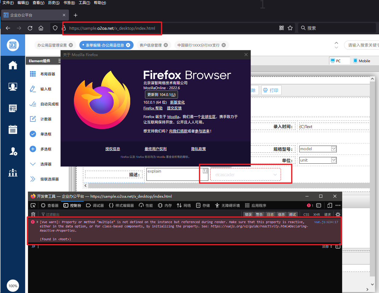The width and height of the screenshot is (379, 293).
Task: Open console settings gear icon
Action: (x=338, y=214)
